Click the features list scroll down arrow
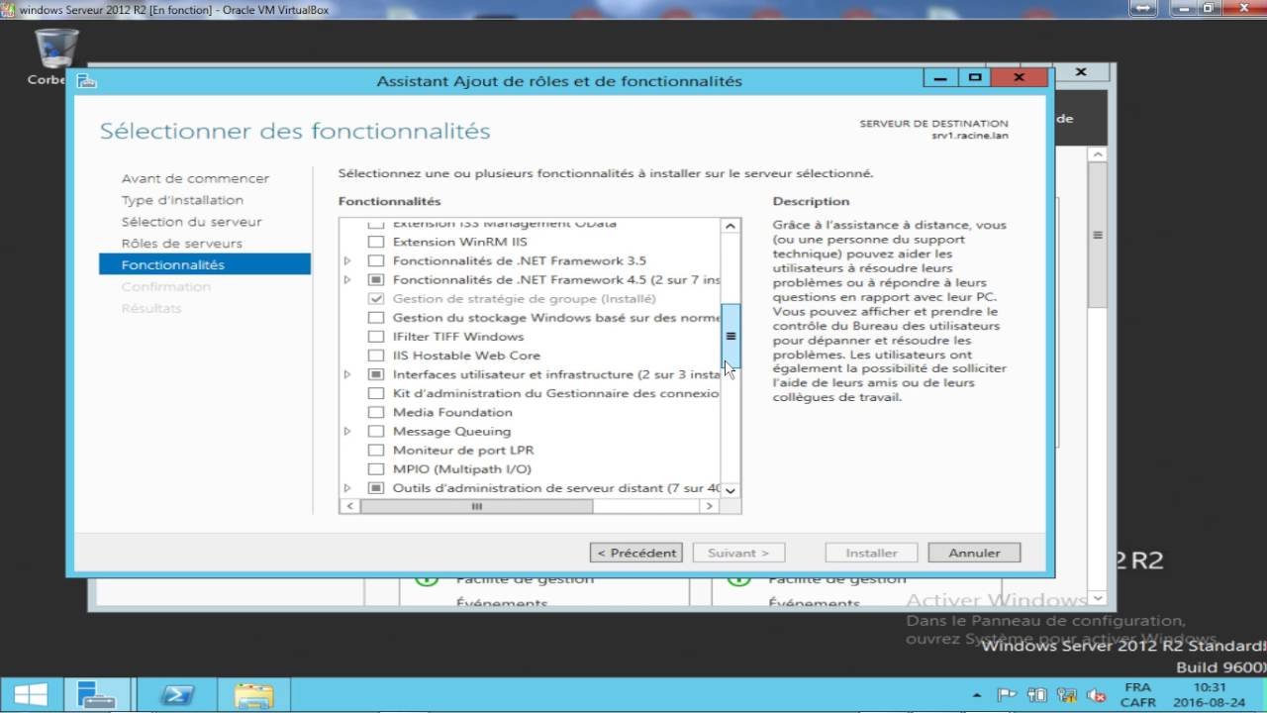 click(x=731, y=490)
